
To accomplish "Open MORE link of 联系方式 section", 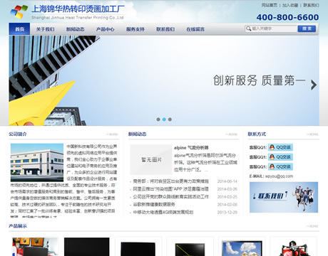I will pyautogui.click(x=312, y=134).
